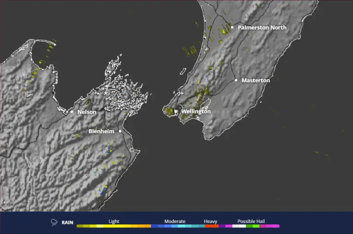This screenshot has width=353, height=234.
Task: Click the Nelson city marker dot
Action: [x=72, y=112]
